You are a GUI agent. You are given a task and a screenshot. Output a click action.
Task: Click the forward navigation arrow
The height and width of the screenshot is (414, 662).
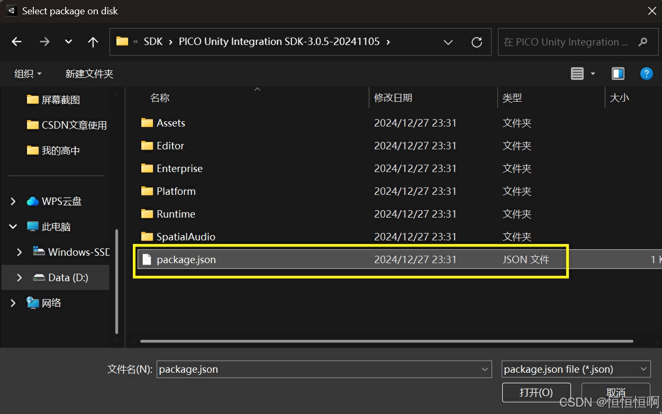44,42
